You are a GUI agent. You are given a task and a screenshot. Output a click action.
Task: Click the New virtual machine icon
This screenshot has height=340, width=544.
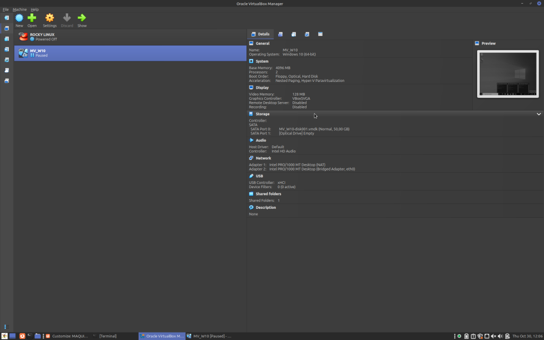tap(19, 18)
